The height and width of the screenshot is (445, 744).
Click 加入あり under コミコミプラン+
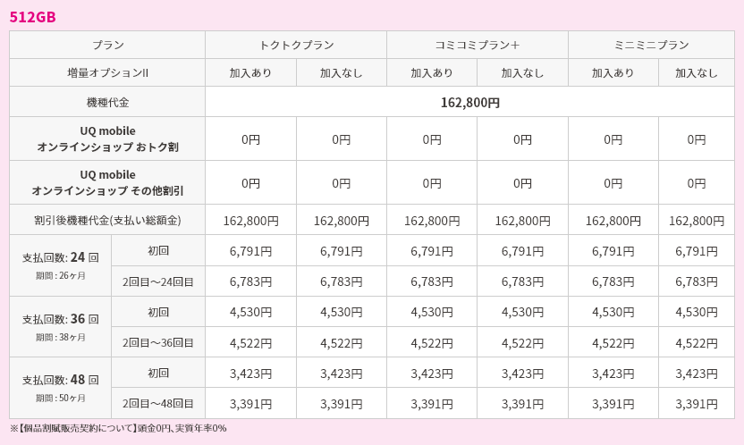(x=432, y=73)
